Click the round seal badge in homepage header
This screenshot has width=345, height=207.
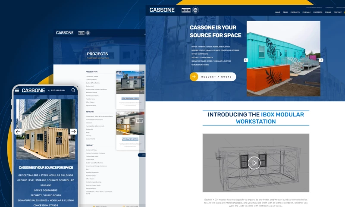[195, 10]
